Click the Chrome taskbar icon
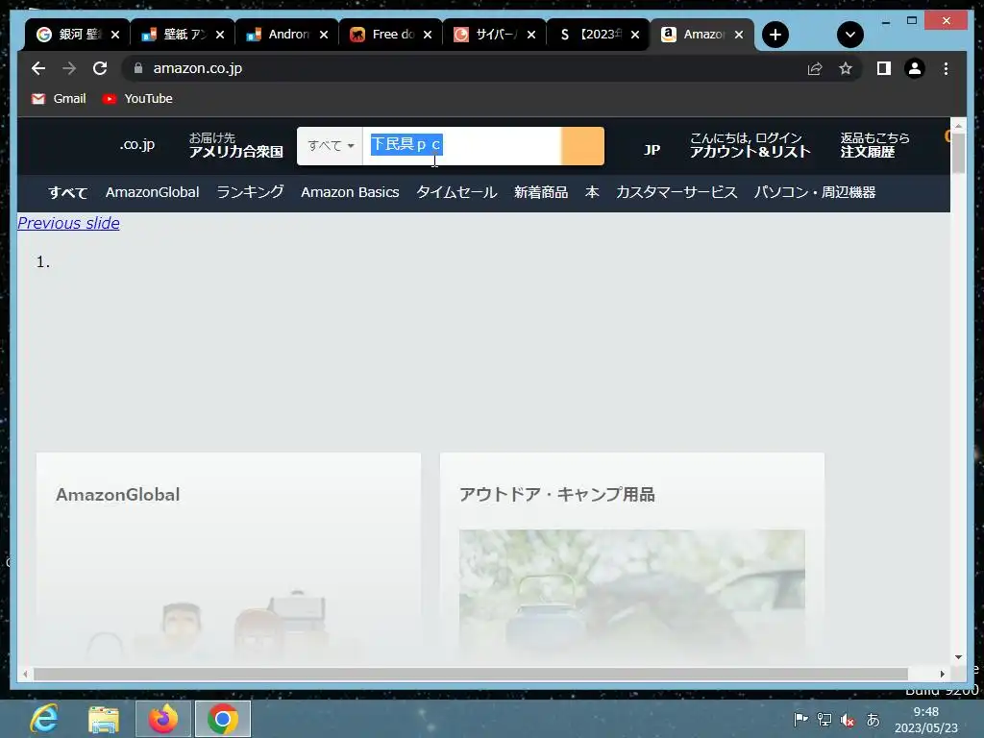This screenshot has height=738, width=984. tap(223, 719)
